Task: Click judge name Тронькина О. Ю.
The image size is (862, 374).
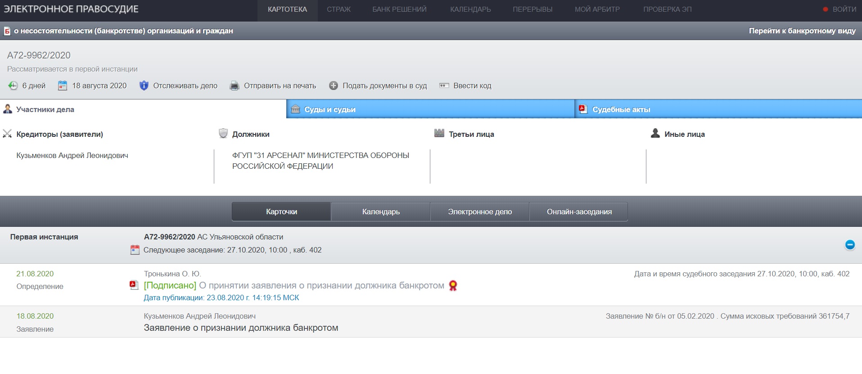Action: (172, 274)
